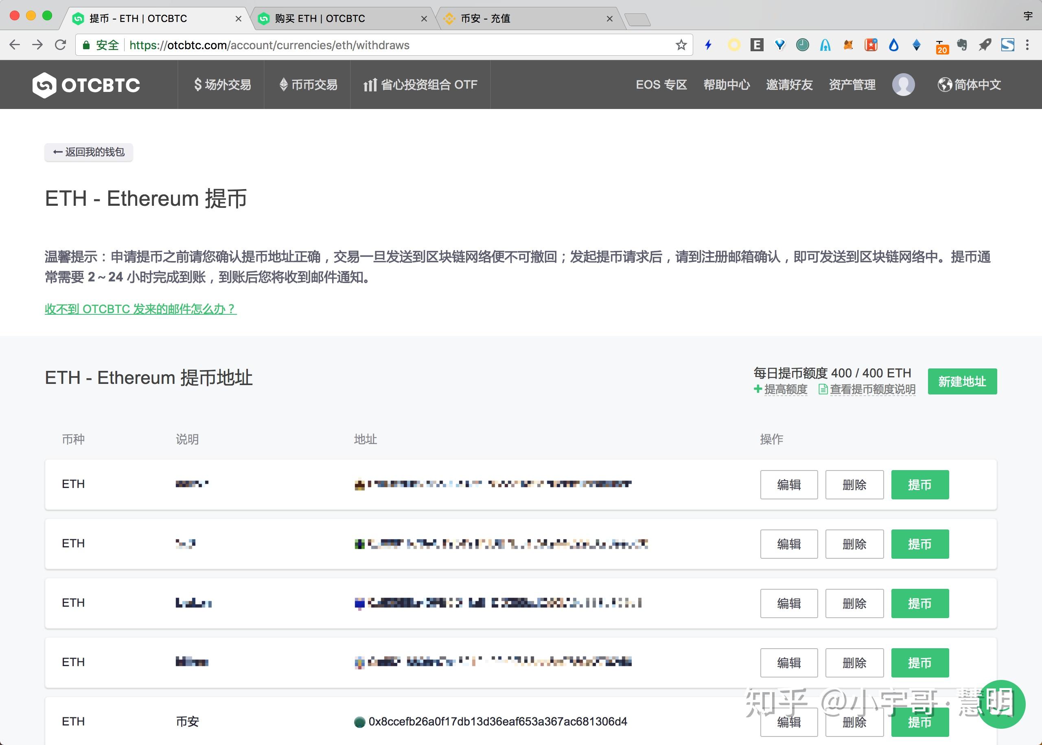Open 简体中文 language selector
1042x745 pixels.
pyautogui.click(x=969, y=85)
